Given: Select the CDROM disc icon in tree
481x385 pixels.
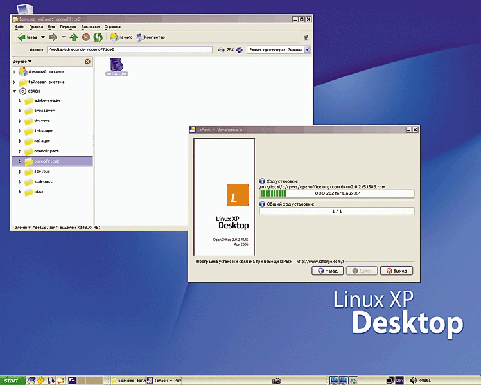Looking at the screenshot, I should 22,91.
